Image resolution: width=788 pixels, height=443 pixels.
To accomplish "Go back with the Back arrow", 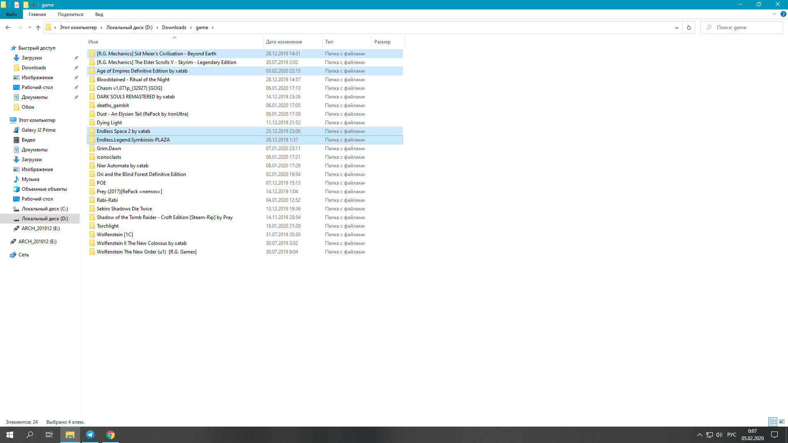I will click(8, 27).
